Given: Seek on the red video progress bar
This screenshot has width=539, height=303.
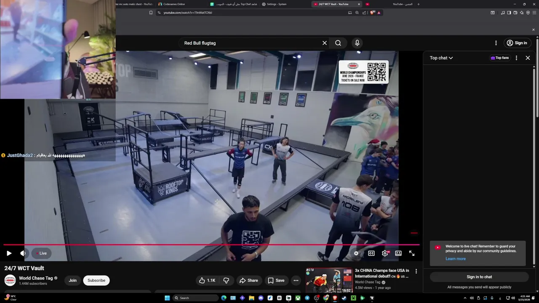Looking at the screenshot, I should tap(211, 245).
